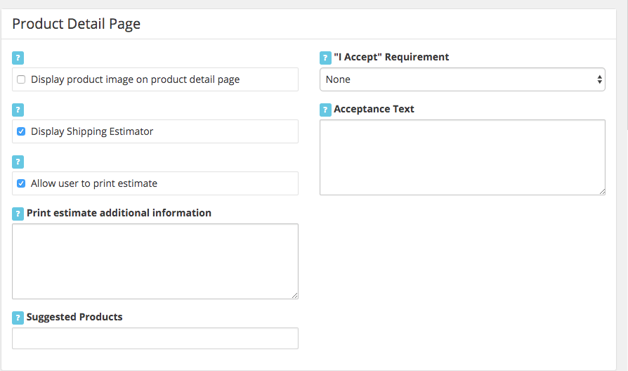The width and height of the screenshot is (628, 371).
Task: Click the Display Shipping Estimator label
Action: [92, 131]
